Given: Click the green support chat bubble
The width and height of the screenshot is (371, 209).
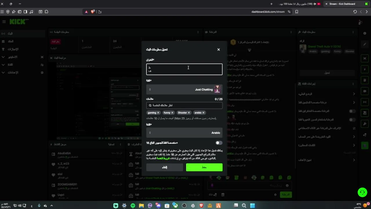Looking at the screenshot, I should click(x=362, y=192).
